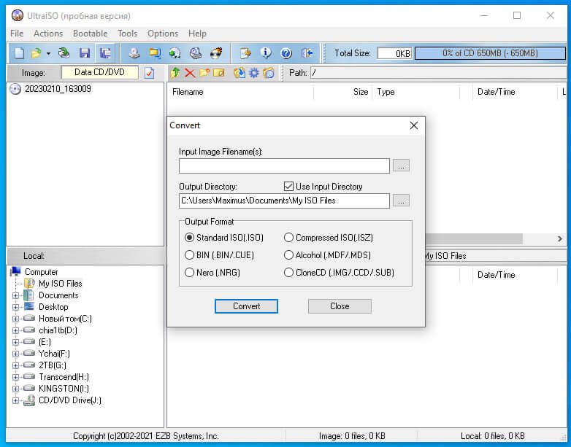Expand the Documents tree node

(15, 295)
